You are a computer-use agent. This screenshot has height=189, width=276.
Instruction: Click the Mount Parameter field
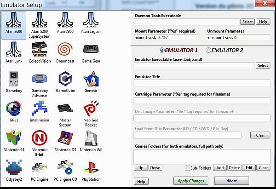166,38
